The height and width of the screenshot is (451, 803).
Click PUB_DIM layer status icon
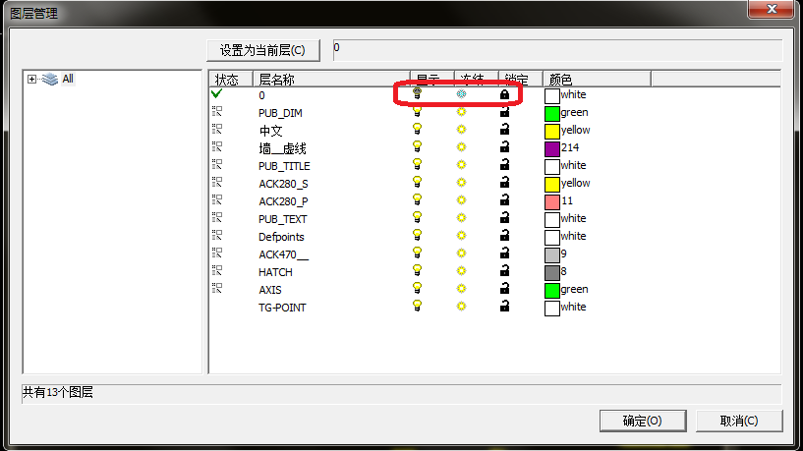(217, 112)
